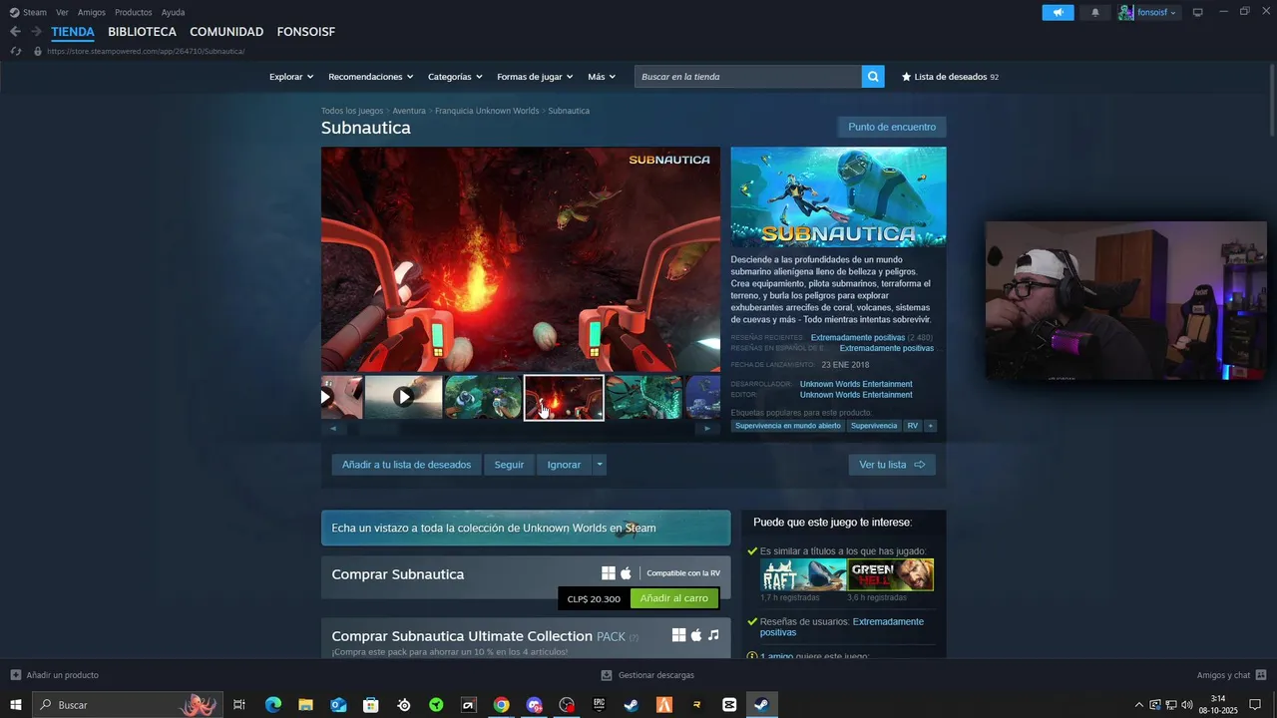This screenshot has height=718, width=1277.
Task: Click Añadir a tu lista de deseados
Action: [406, 465]
